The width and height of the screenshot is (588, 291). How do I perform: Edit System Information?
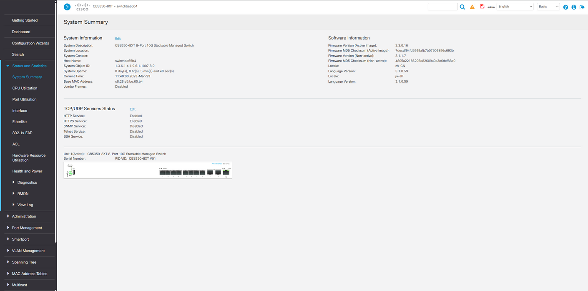pyautogui.click(x=118, y=39)
